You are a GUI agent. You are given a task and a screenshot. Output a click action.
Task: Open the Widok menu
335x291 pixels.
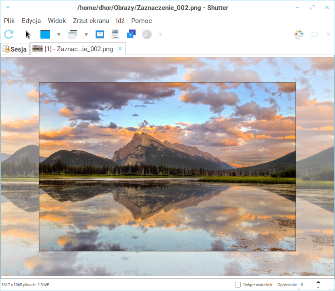click(x=57, y=21)
